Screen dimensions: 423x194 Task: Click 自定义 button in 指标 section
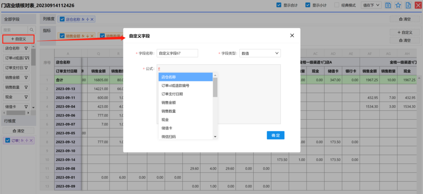[x=405, y=32]
